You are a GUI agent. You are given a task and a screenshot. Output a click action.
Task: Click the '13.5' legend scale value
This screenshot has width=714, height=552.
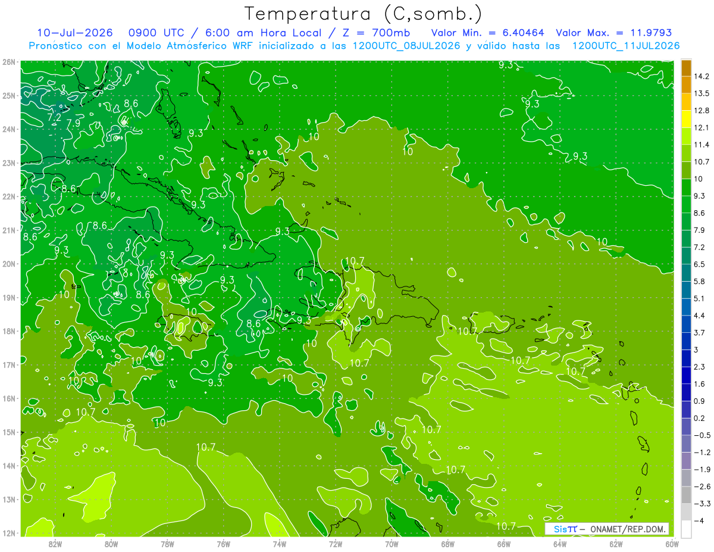click(x=701, y=93)
